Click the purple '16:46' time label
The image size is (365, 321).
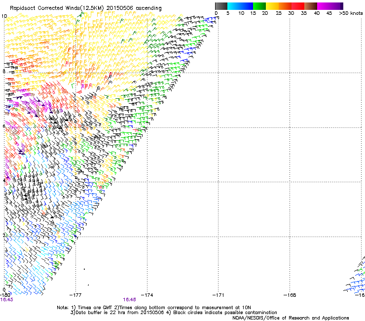pos(129,300)
